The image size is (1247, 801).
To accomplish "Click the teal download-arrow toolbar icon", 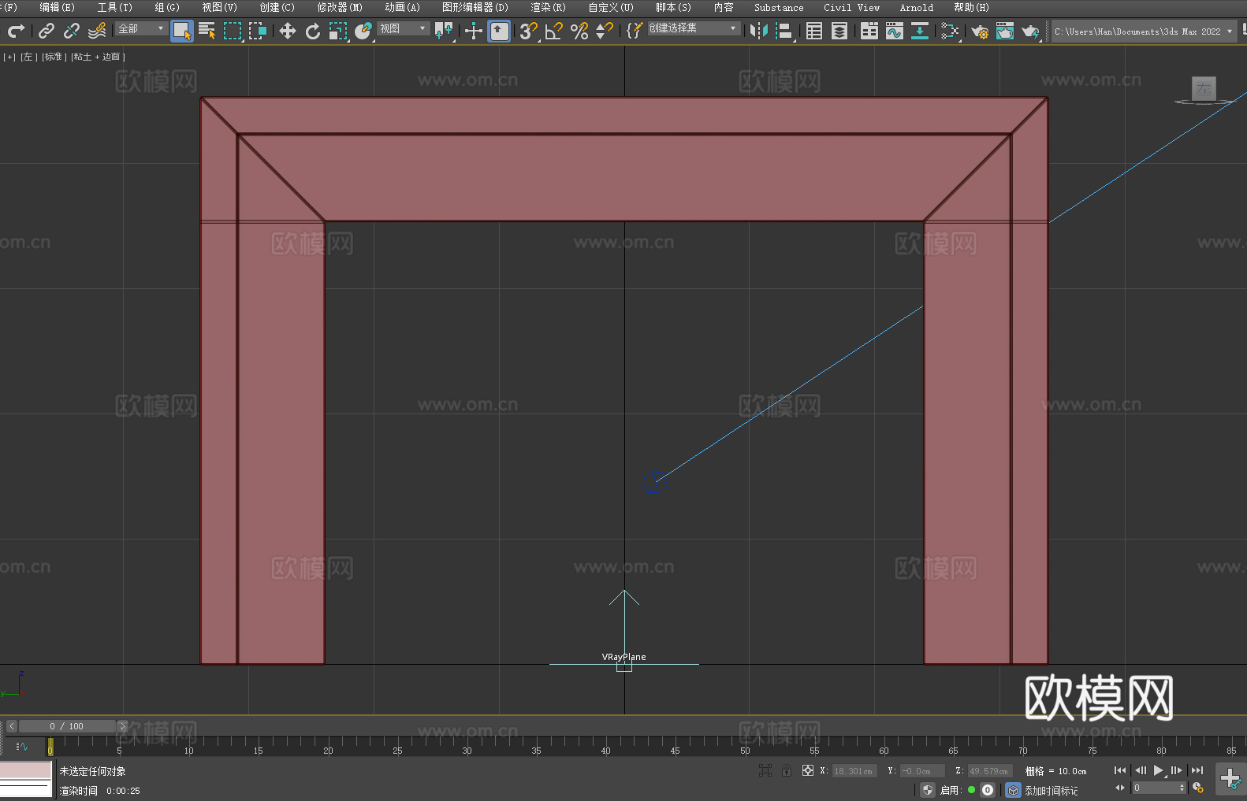I will (920, 31).
